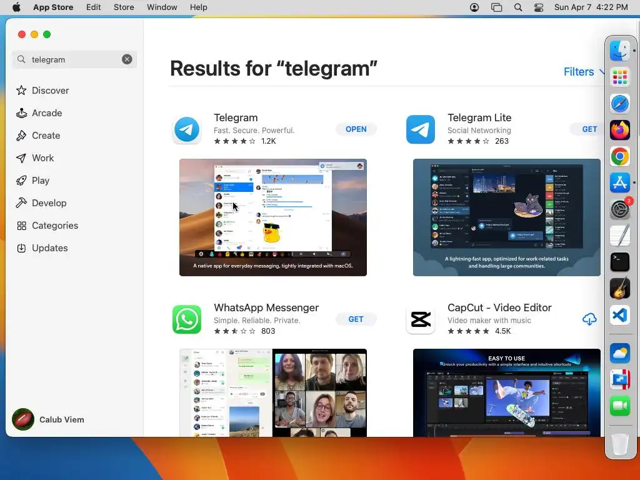Click the CapCut app icon
640x480 pixels.
(x=421, y=319)
